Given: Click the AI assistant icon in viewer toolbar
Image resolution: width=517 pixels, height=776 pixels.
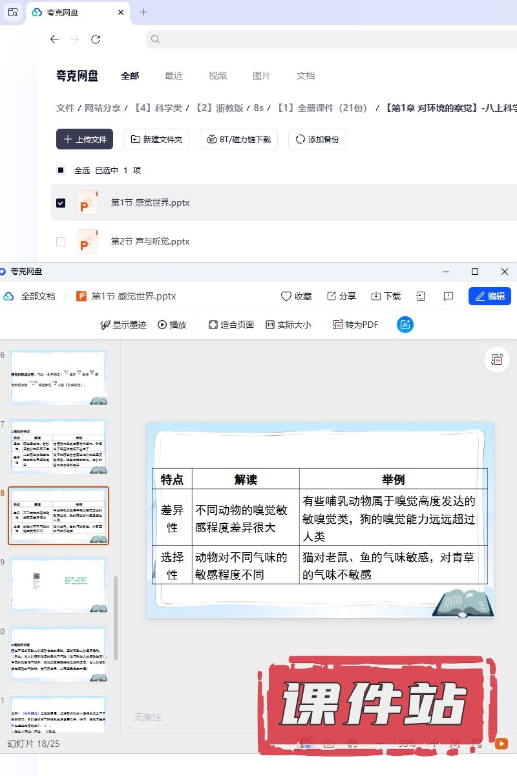Looking at the screenshot, I should pyautogui.click(x=405, y=325).
